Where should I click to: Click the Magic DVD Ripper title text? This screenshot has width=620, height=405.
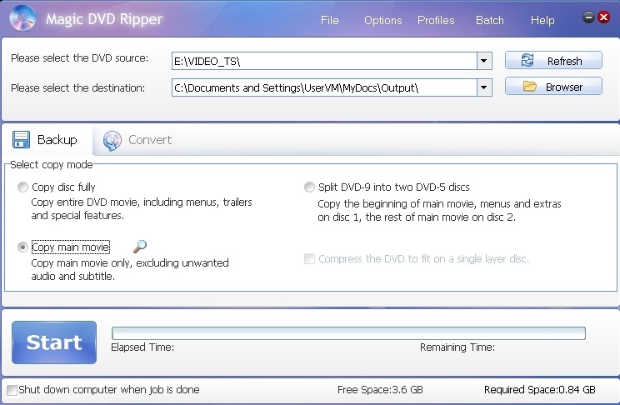pos(104,19)
